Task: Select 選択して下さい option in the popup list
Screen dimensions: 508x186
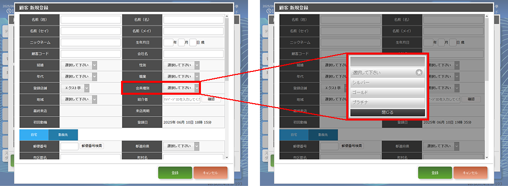Action: 387,72
